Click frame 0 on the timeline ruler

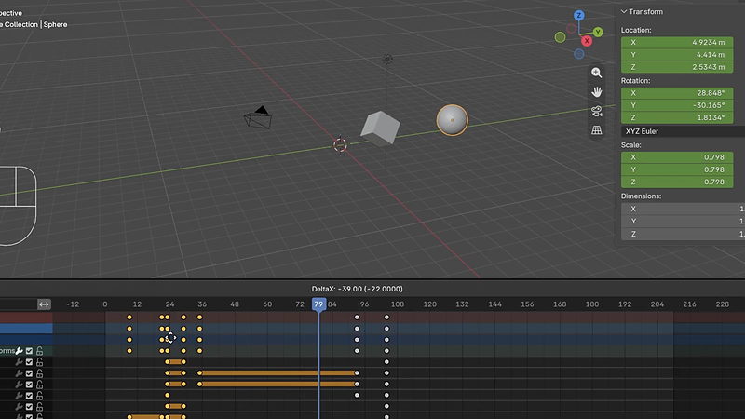[105, 304]
